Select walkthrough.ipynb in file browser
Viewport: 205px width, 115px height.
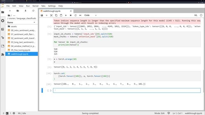tap(21, 54)
